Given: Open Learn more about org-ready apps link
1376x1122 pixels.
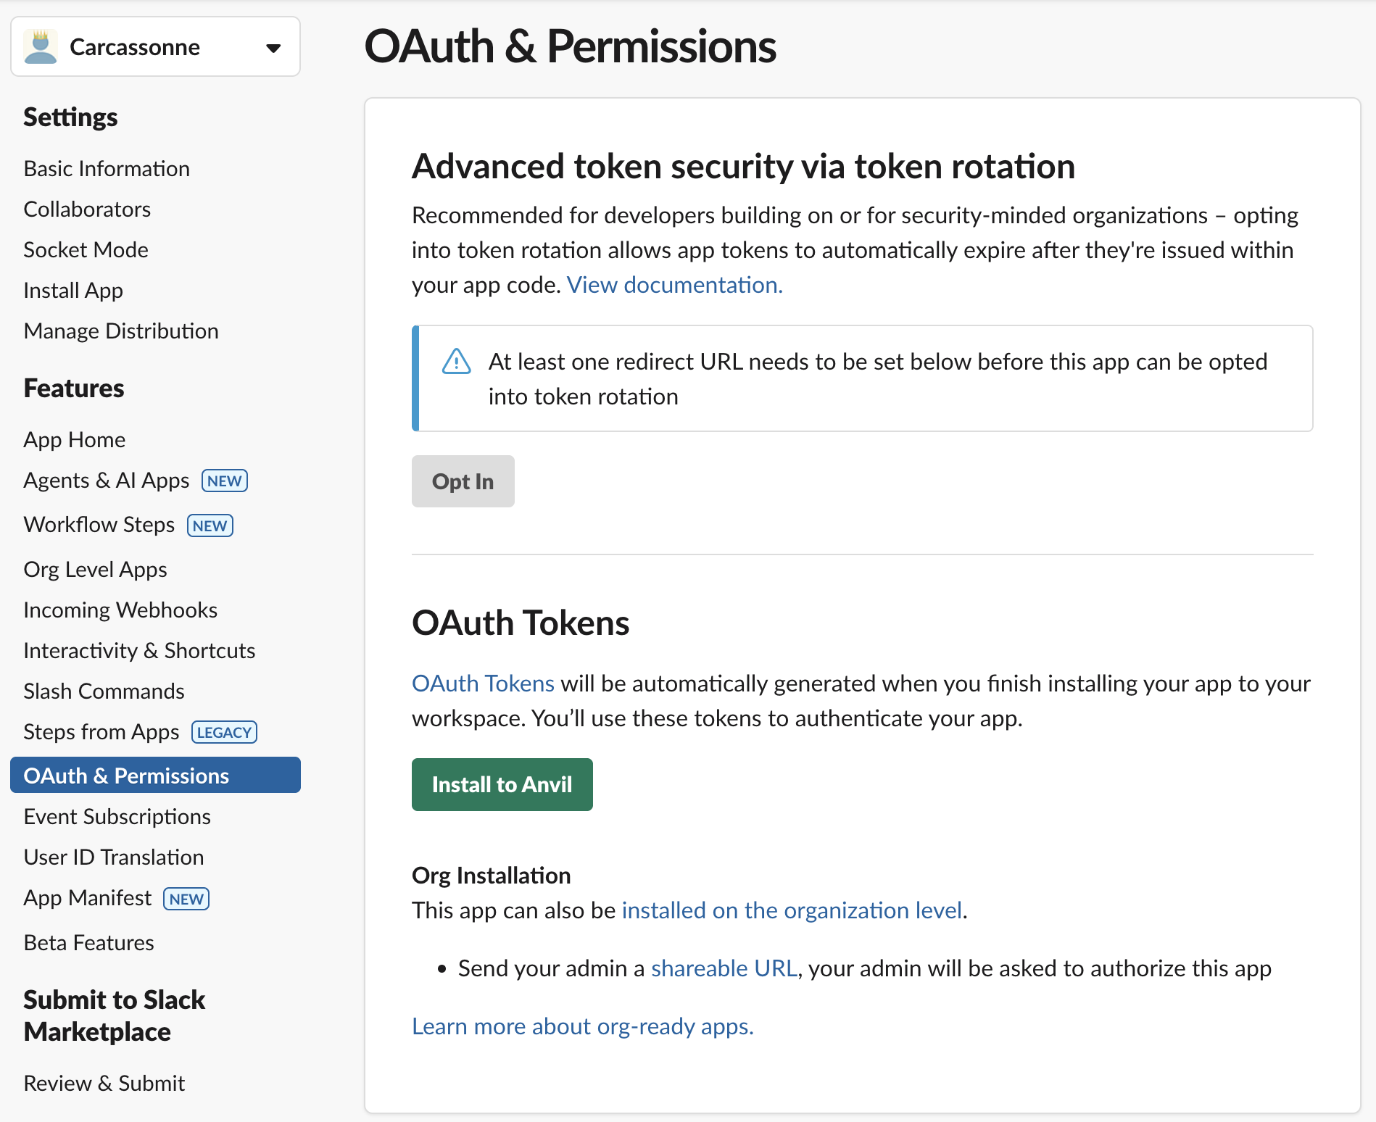Looking at the screenshot, I should (582, 1026).
